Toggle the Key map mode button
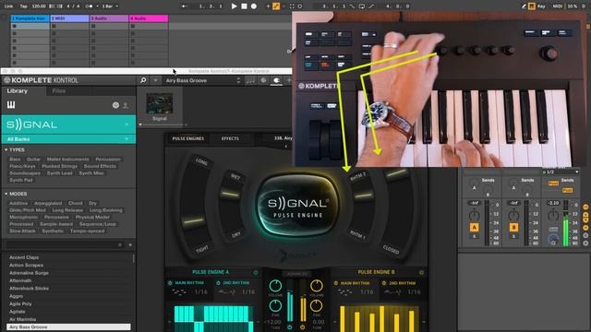 click(541, 6)
